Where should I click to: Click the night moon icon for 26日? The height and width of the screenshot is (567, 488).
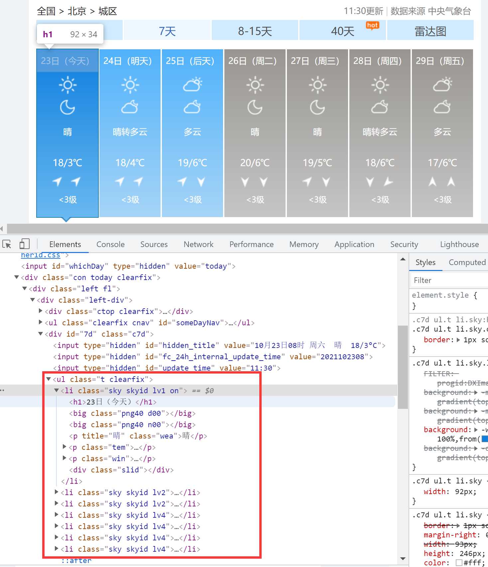(255, 108)
